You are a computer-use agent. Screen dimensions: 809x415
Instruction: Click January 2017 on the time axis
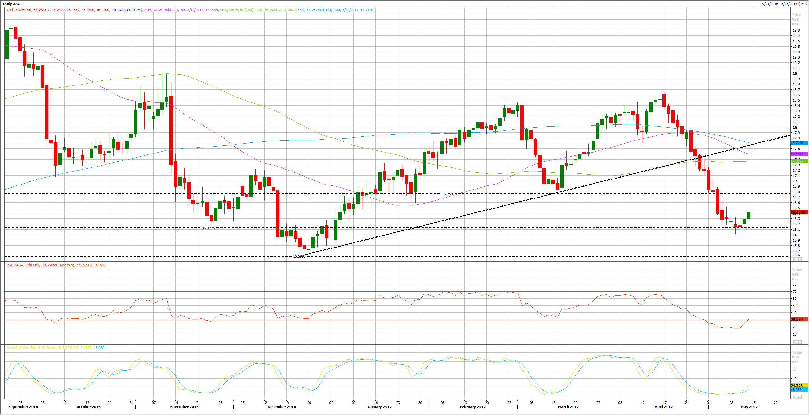click(x=379, y=407)
